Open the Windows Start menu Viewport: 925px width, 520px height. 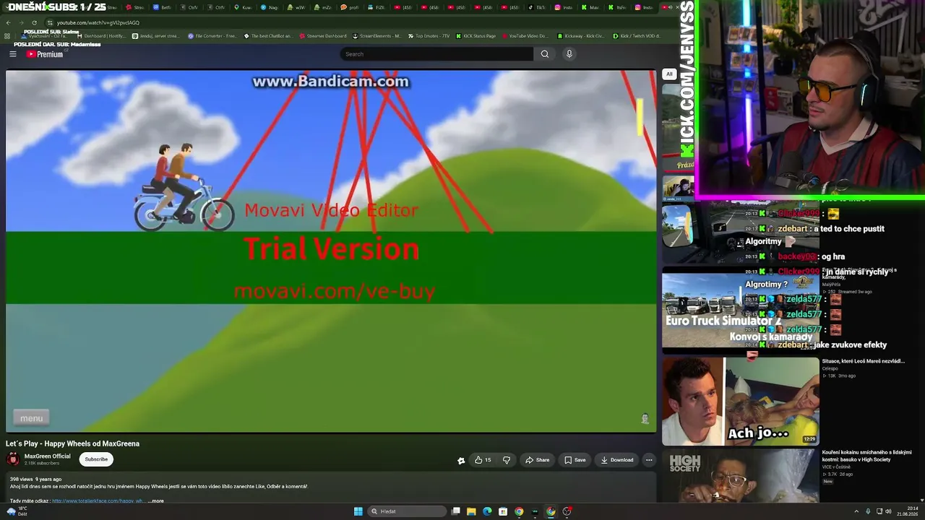[x=358, y=511]
